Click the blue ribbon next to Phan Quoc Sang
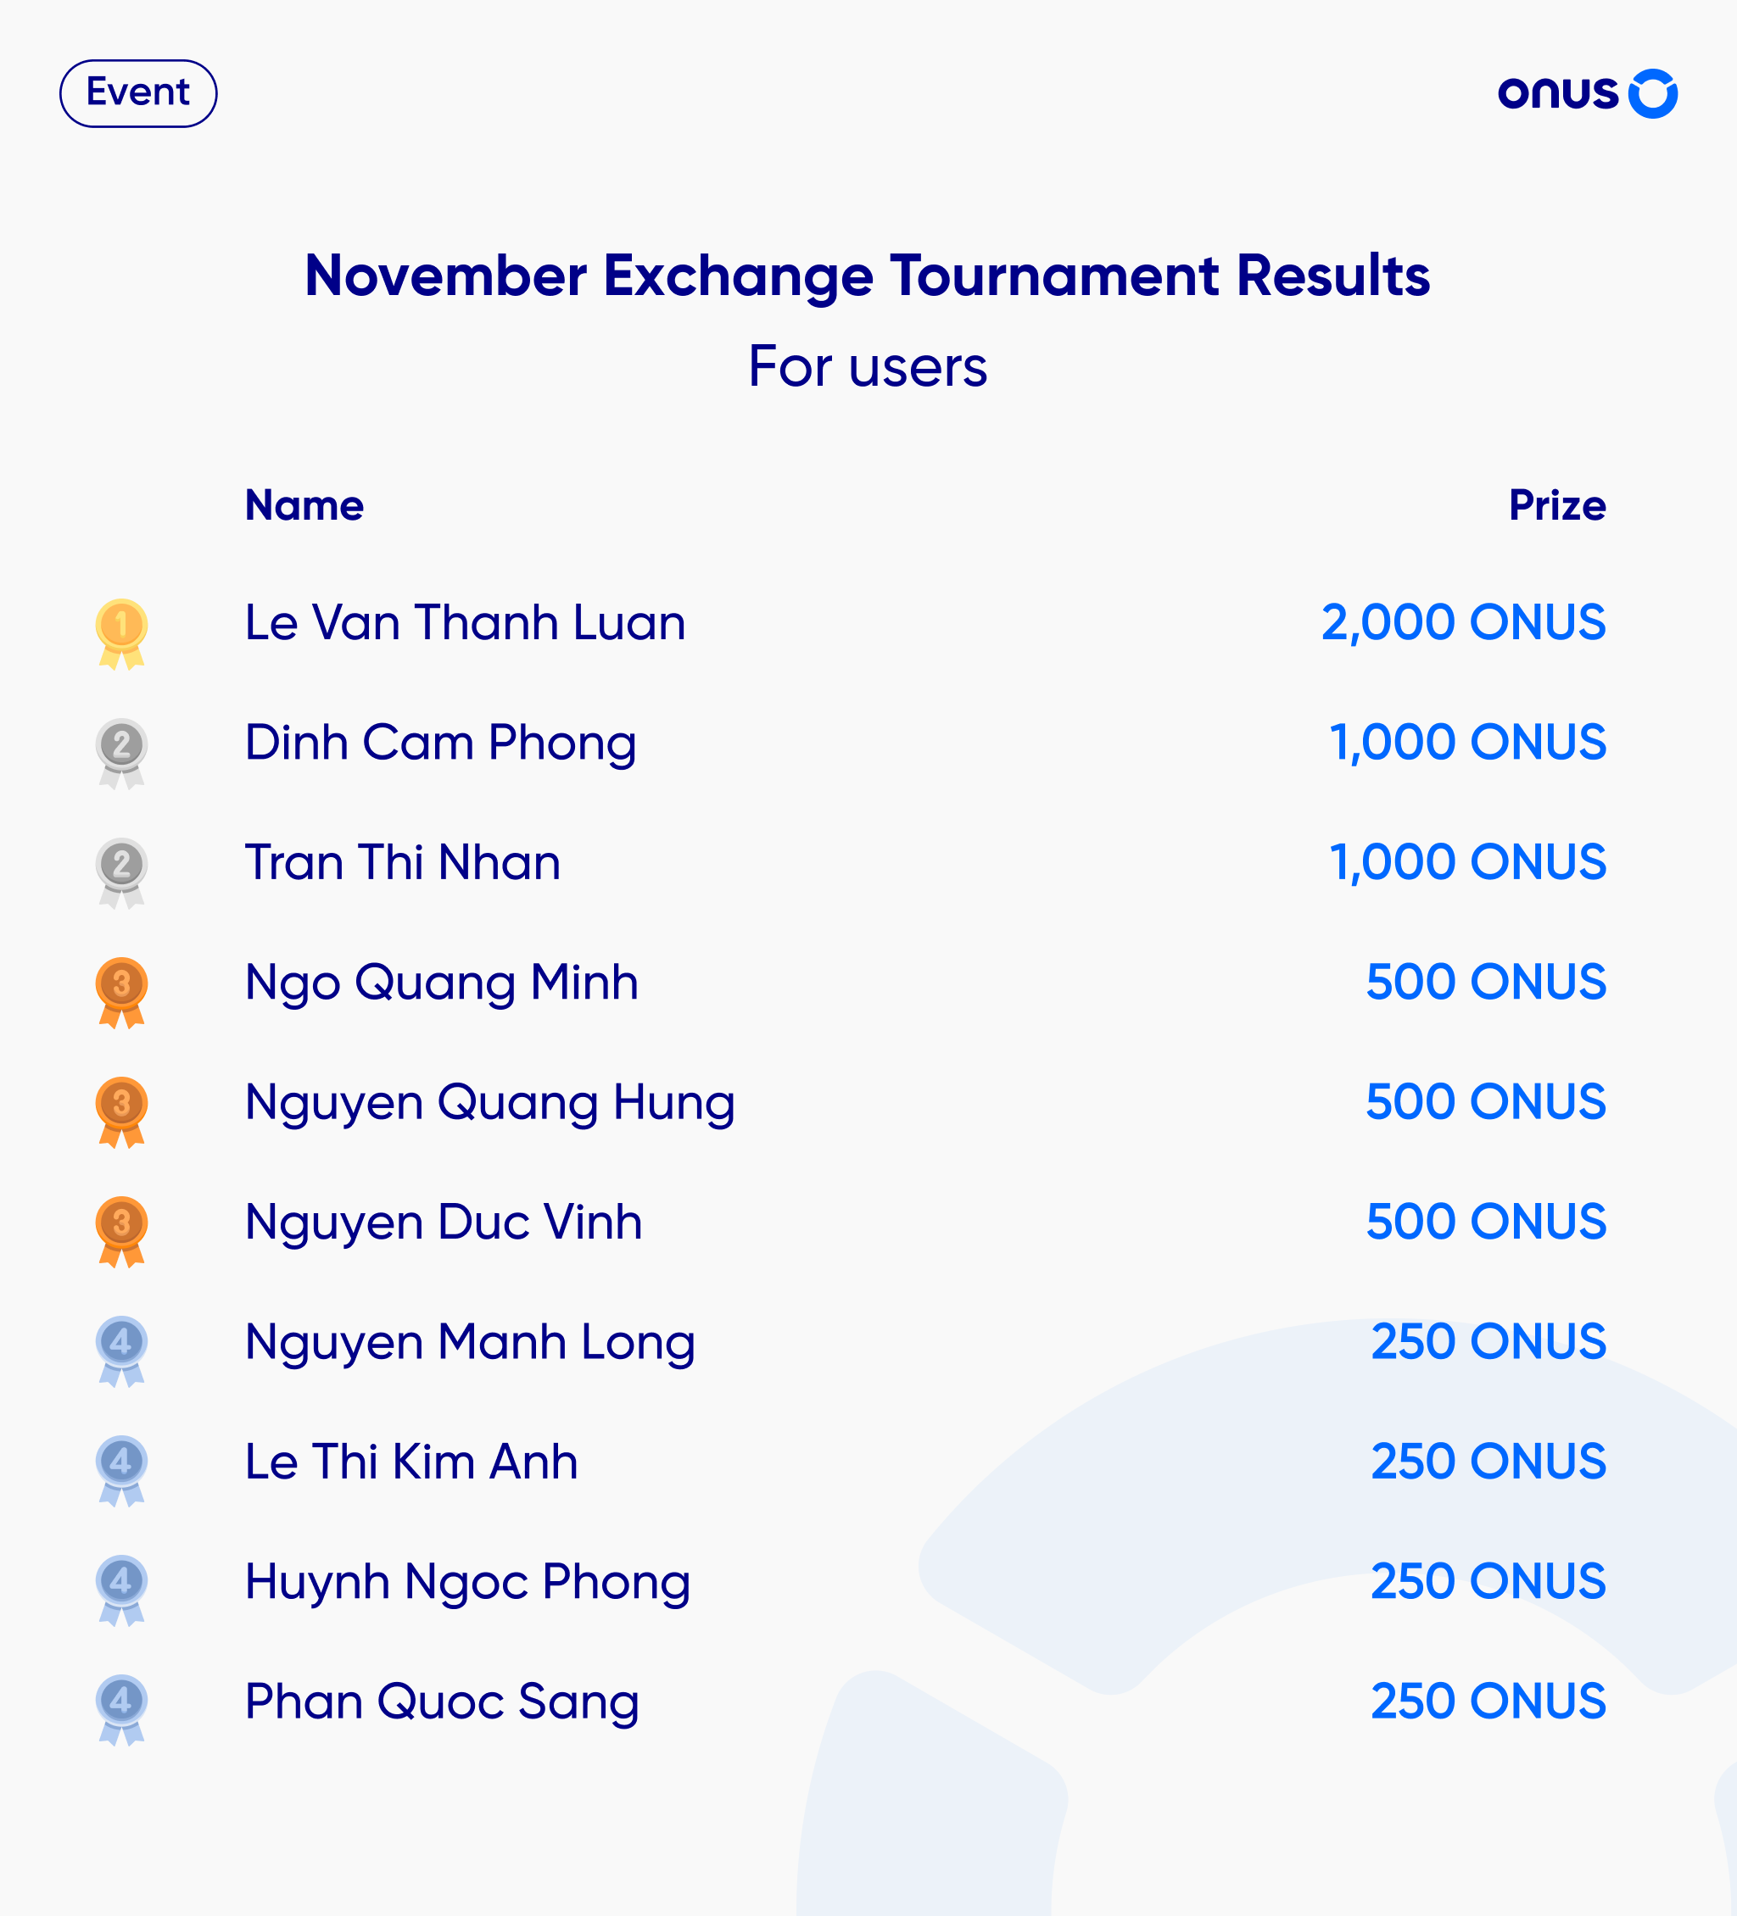Image resolution: width=1737 pixels, height=1916 pixels. pyautogui.click(x=121, y=1711)
